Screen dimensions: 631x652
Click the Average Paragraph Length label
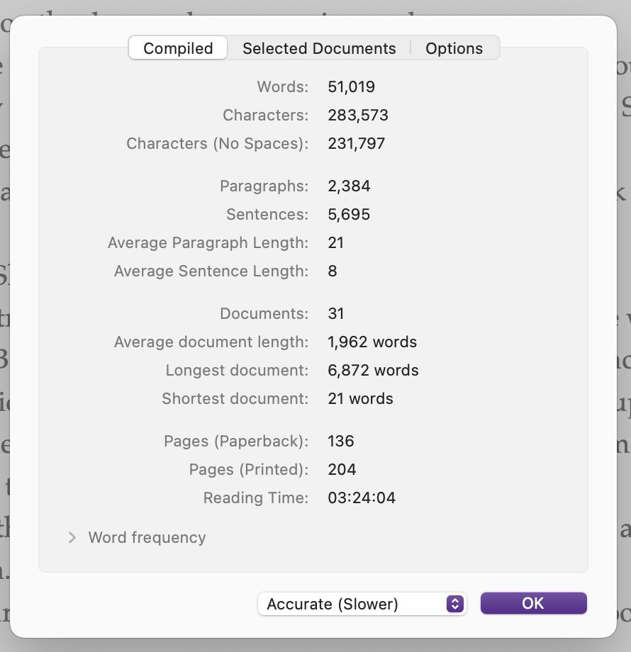coord(208,243)
